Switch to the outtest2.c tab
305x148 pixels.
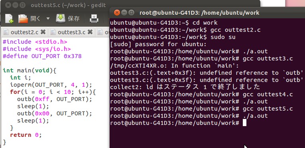click(x=24, y=32)
